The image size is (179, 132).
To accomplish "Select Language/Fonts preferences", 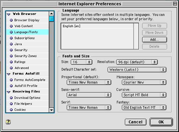I will pyautogui.click(x=28, y=32).
